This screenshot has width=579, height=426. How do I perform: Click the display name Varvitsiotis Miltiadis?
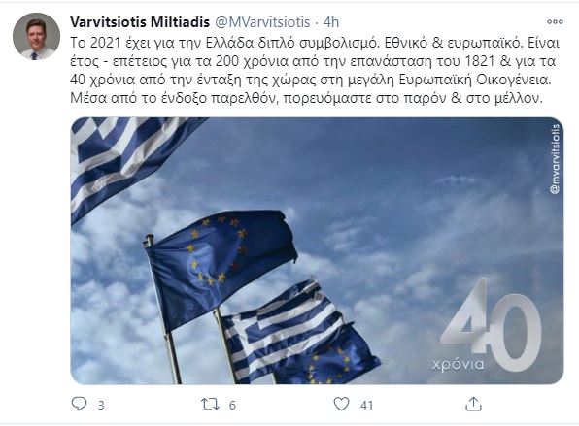pos(140,22)
